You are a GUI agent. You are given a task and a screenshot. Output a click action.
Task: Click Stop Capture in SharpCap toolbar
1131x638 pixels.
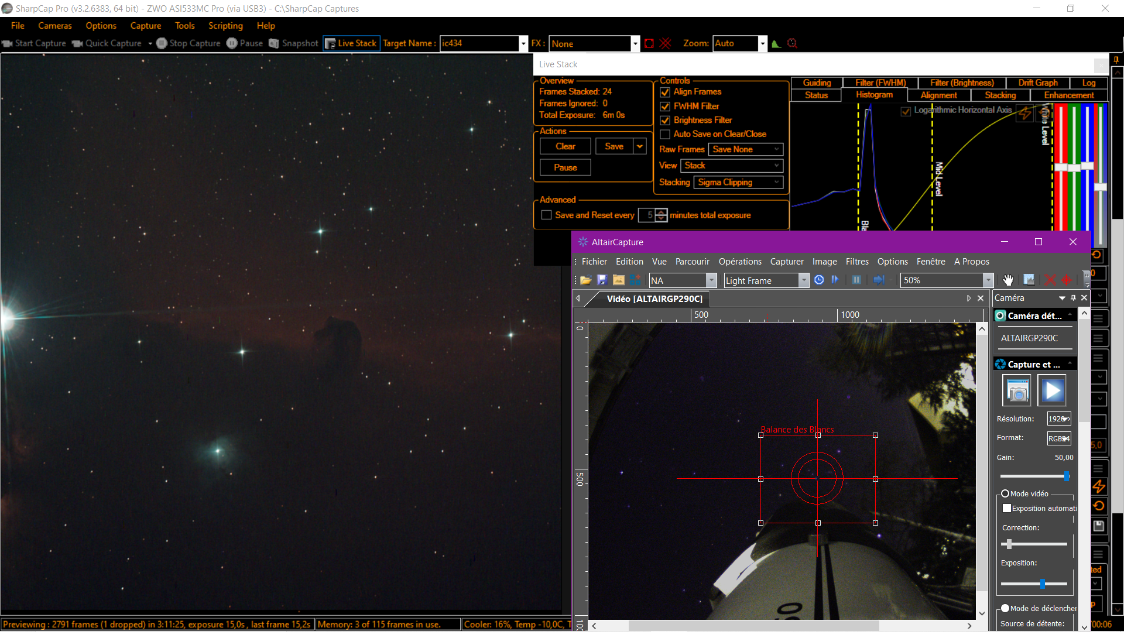(x=188, y=43)
